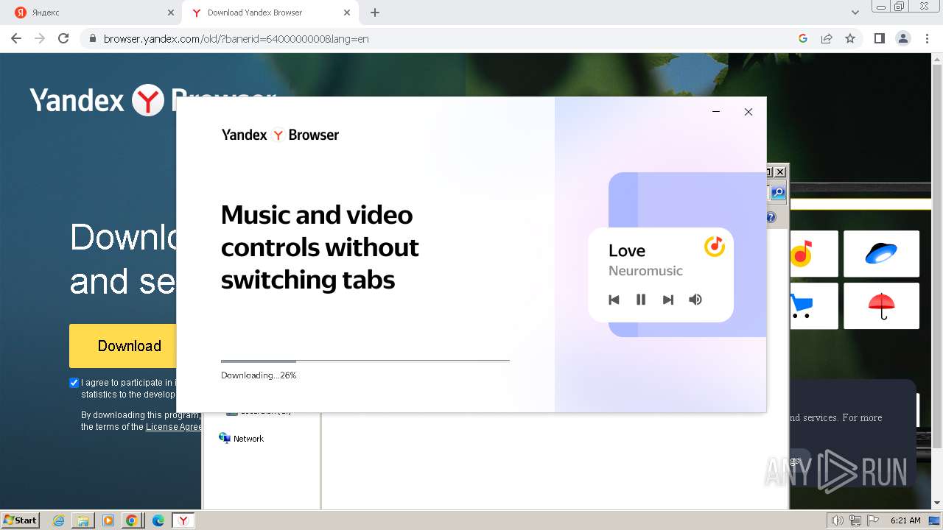Open the Chrome three-dot menu
Image resolution: width=943 pixels, height=530 pixels.
pos(926,38)
